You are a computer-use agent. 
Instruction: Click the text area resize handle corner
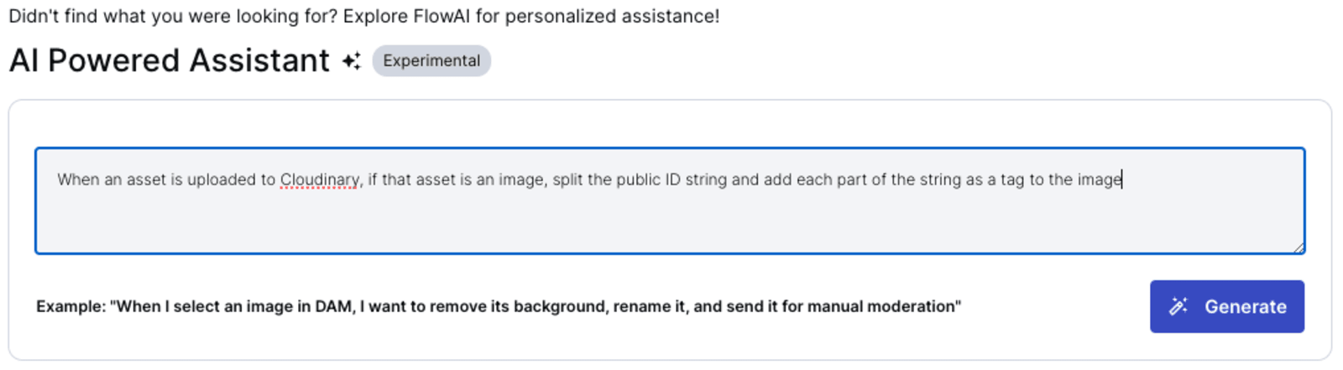pos(1299,248)
